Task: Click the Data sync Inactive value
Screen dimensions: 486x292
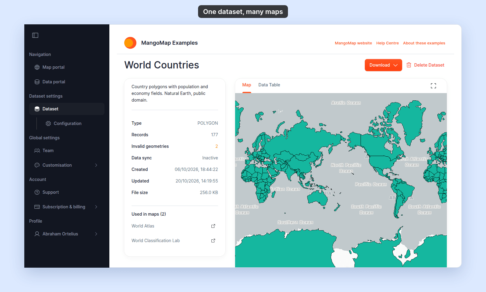Action: pyautogui.click(x=210, y=158)
